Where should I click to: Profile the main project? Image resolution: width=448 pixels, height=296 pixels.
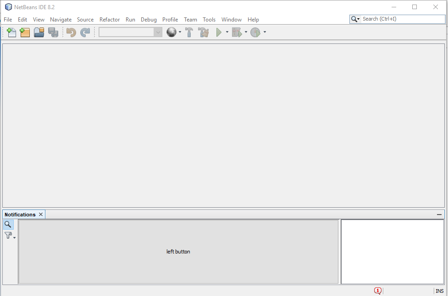(x=255, y=32)
